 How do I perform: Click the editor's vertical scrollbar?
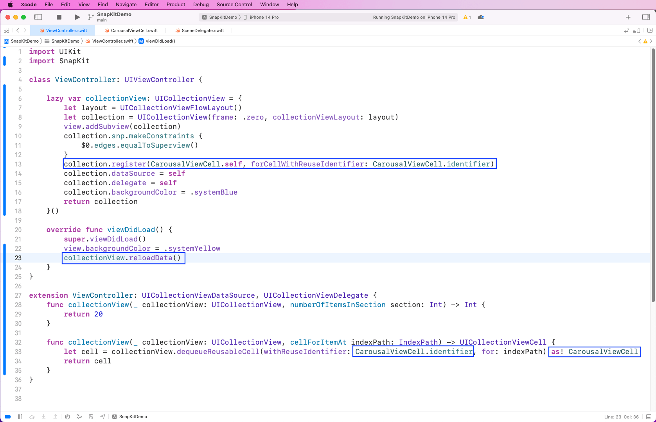[653, 175]
